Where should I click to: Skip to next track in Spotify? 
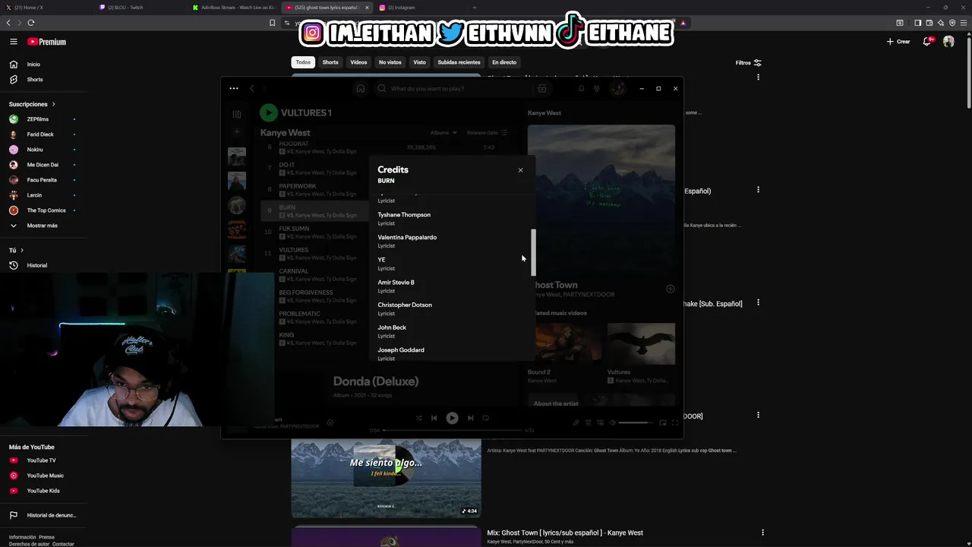click(x=470, y=418)
